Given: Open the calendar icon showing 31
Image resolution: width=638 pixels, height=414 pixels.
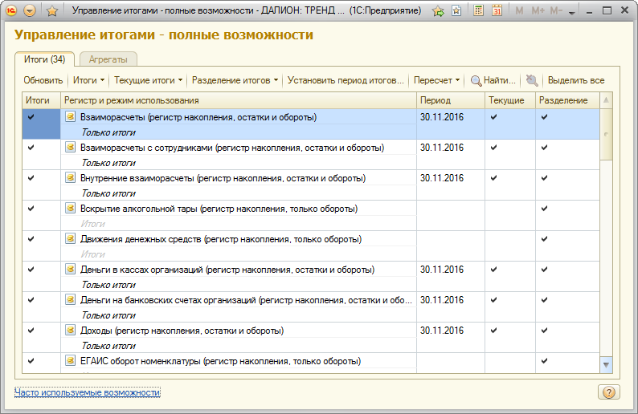Looking at the screenshot, I should 497,10.
